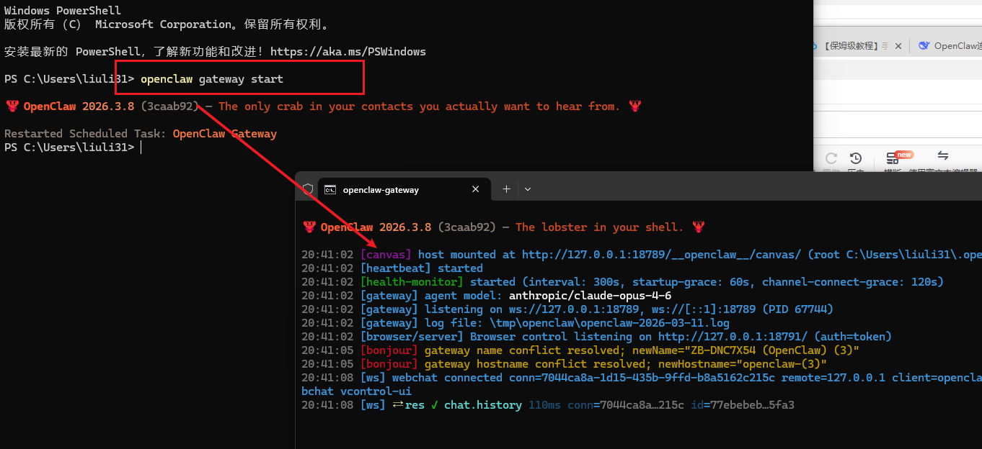Screen dimensions: 982x449
Task: Select the openclaw-gateway terminal tab
Action: pos(404,189)
